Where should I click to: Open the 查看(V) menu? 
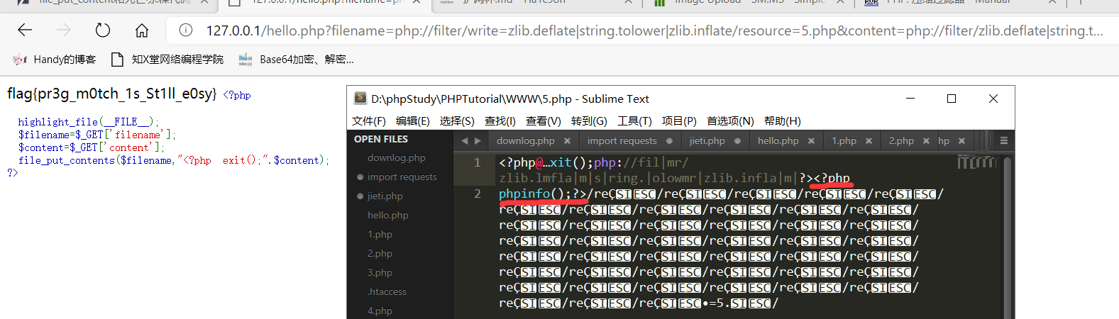(544, 121)
